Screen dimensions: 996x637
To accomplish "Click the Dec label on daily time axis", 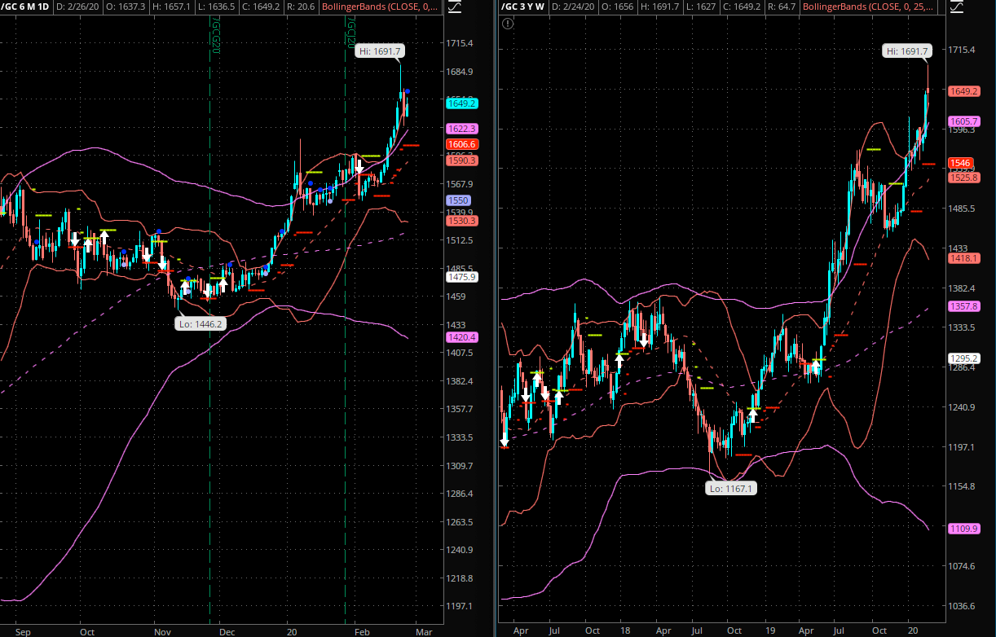I will point(227,631).
